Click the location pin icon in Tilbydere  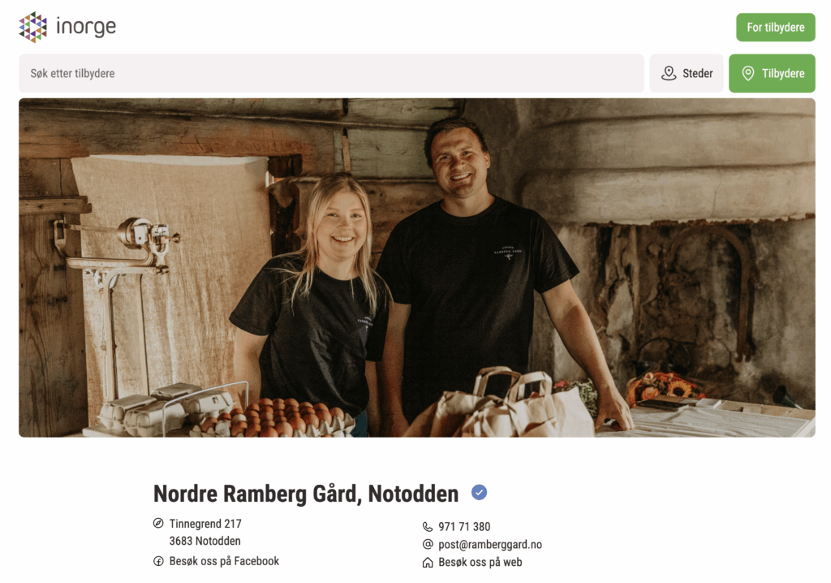[747, 73]
